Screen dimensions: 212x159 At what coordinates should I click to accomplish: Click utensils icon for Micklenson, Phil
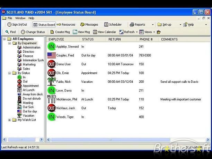click(52, 99)
